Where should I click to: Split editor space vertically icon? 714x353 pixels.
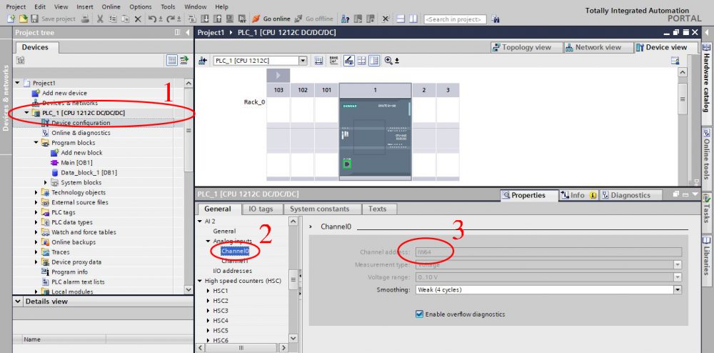(x=413, y=19)
